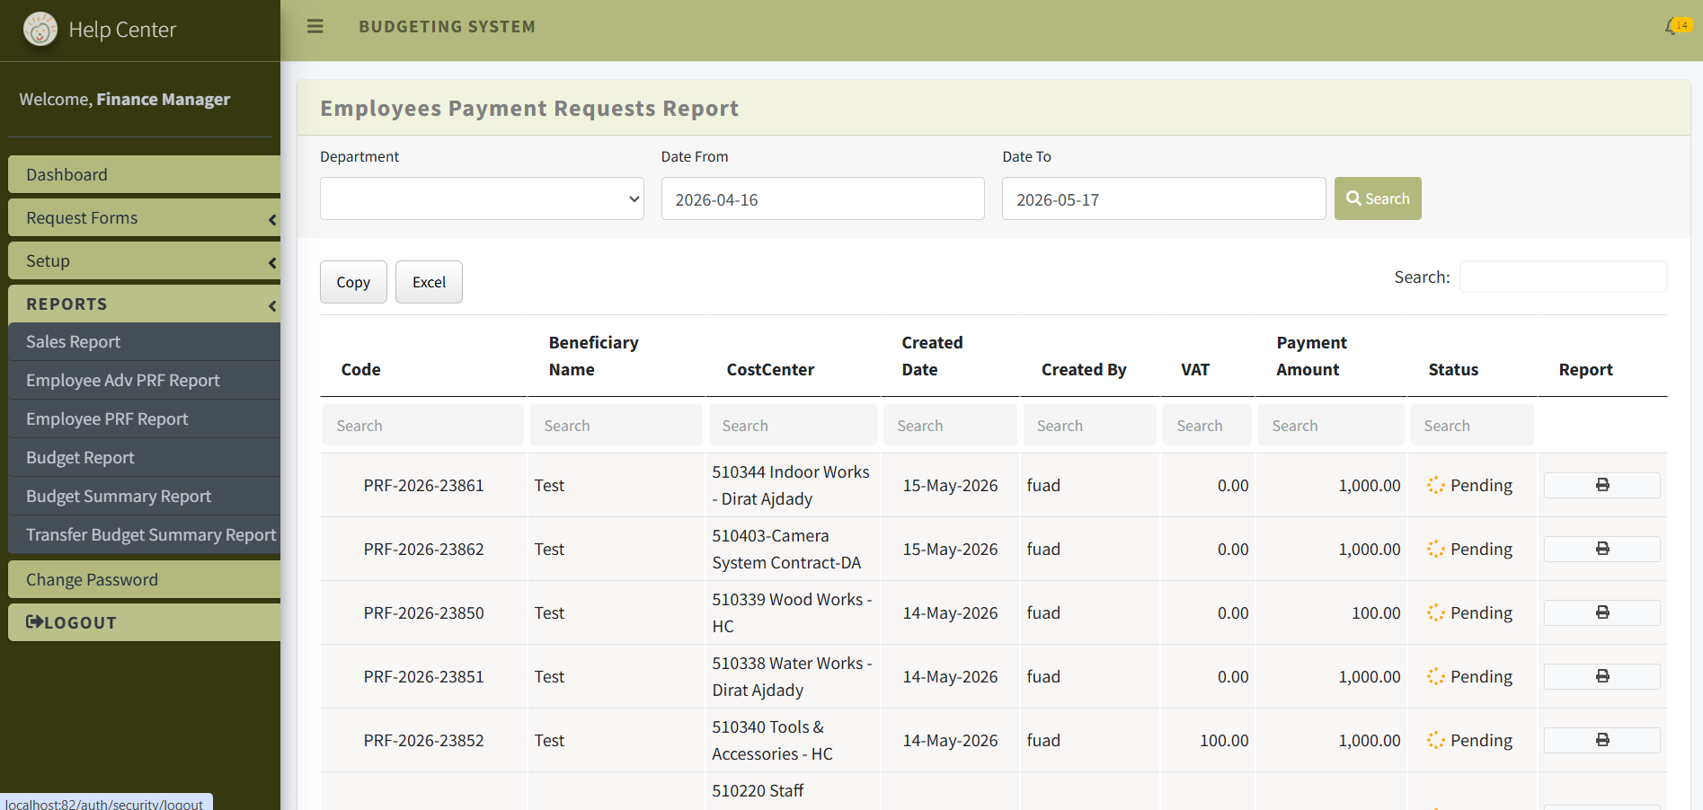Click the Copy export button

(353, 282)
